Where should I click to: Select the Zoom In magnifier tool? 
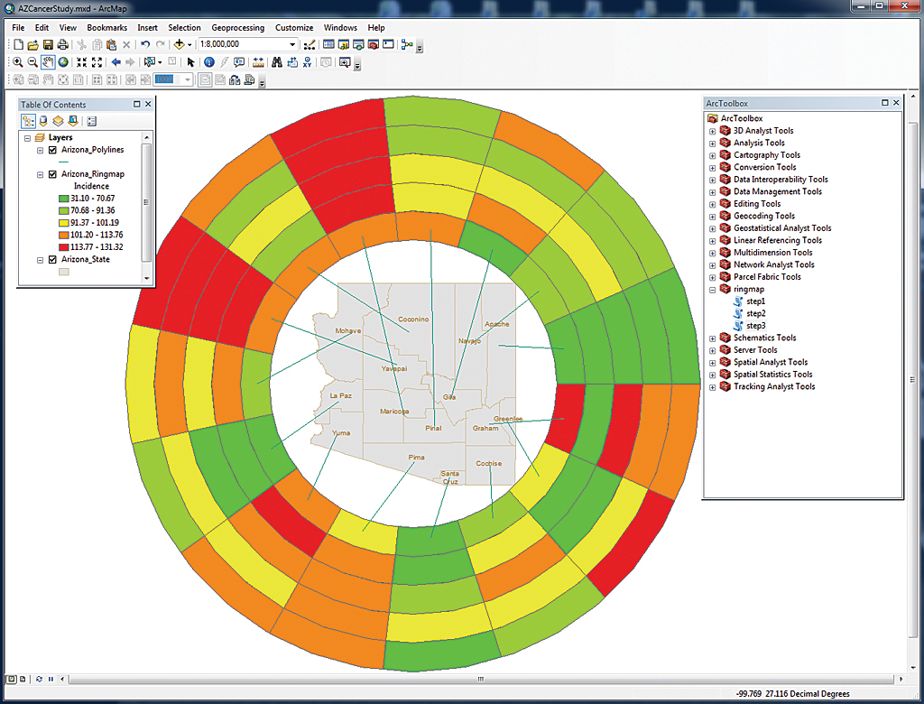18,62
